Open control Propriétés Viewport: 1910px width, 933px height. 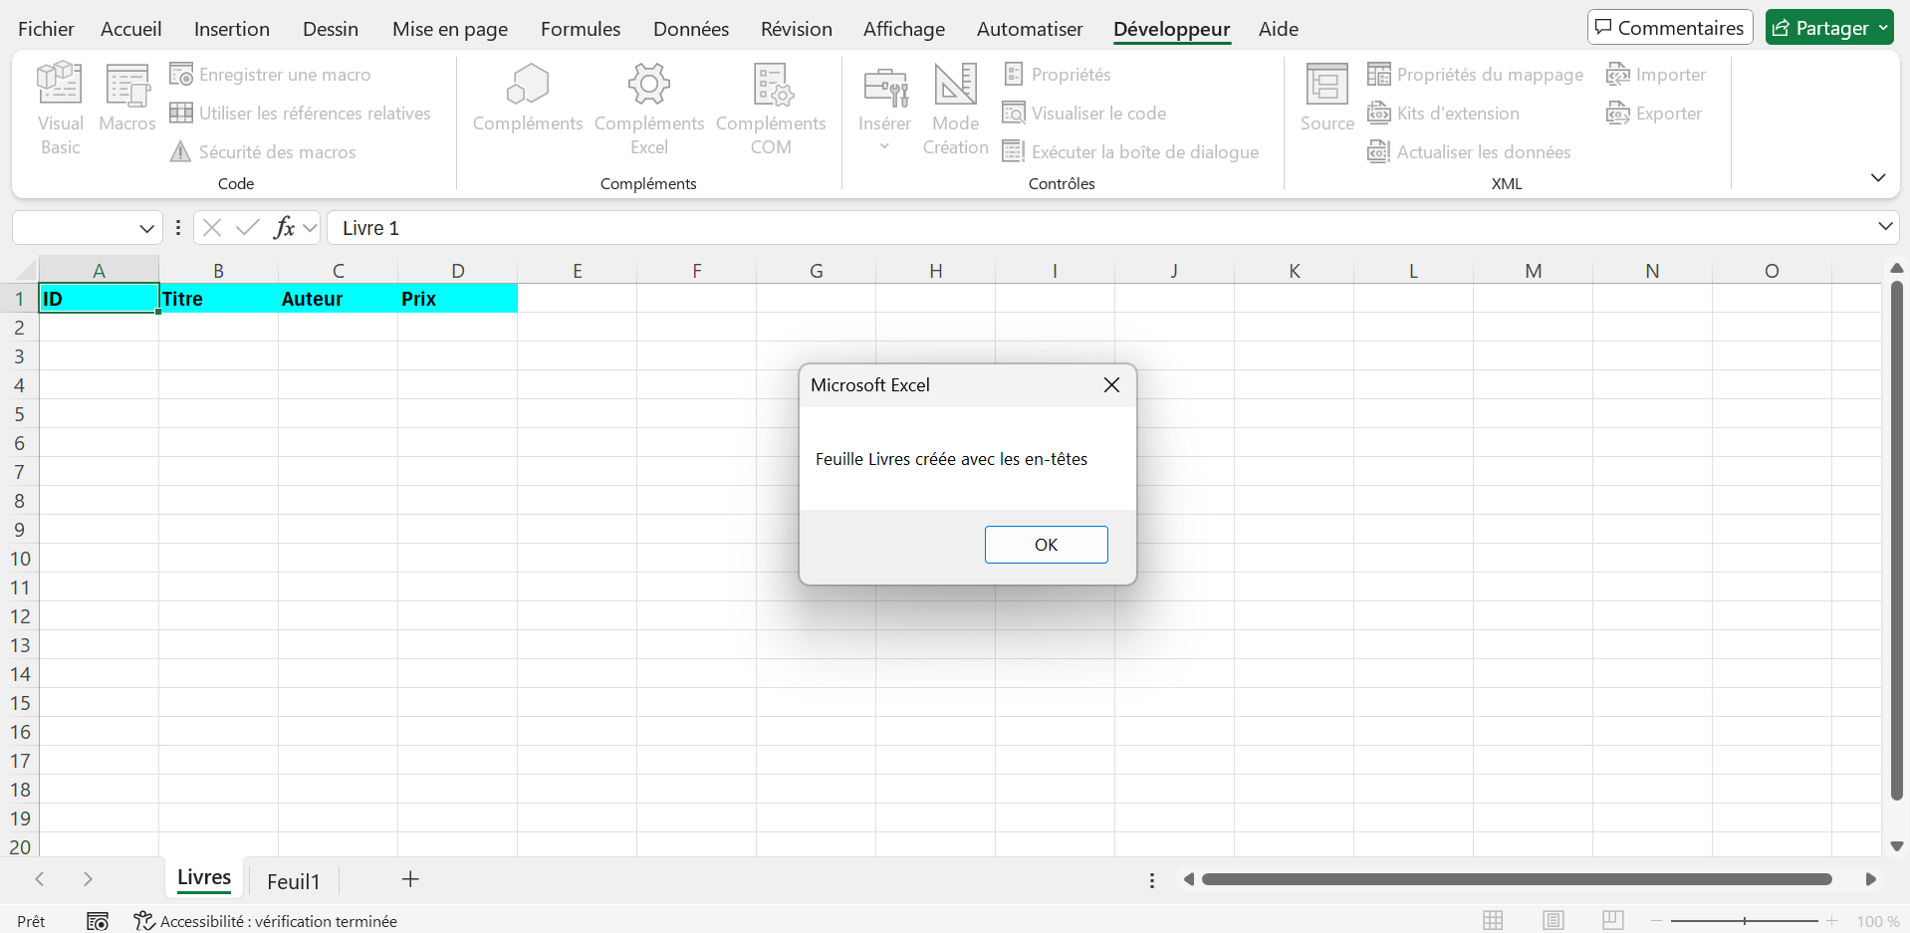pos(1057,75)
